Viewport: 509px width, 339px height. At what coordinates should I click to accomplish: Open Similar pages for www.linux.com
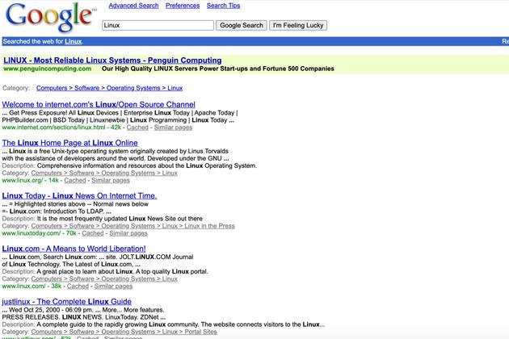click(113, 286)
